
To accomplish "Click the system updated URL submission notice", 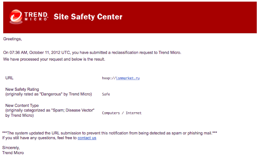I will [110, 133].
